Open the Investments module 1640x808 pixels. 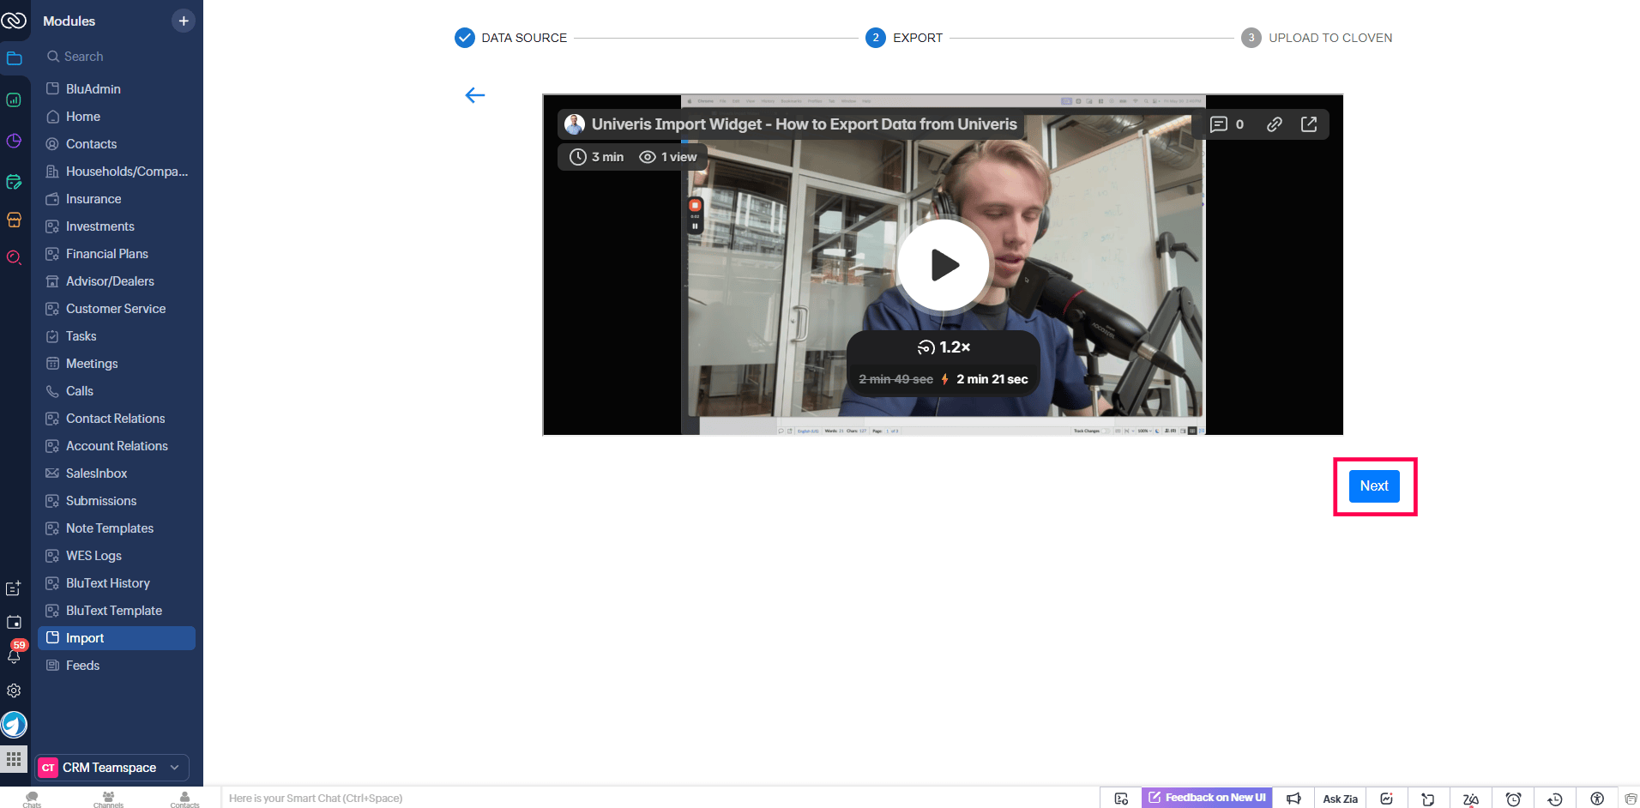pyautogui.click(x=117, y=226)
